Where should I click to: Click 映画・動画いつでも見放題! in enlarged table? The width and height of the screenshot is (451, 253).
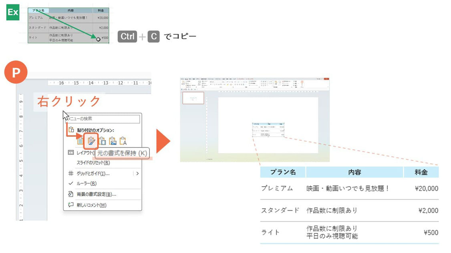tap(348, 188)
